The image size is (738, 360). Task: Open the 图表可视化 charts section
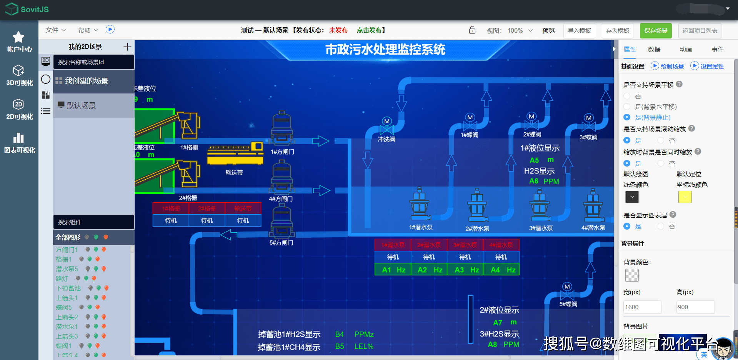(x=18, y=142)
